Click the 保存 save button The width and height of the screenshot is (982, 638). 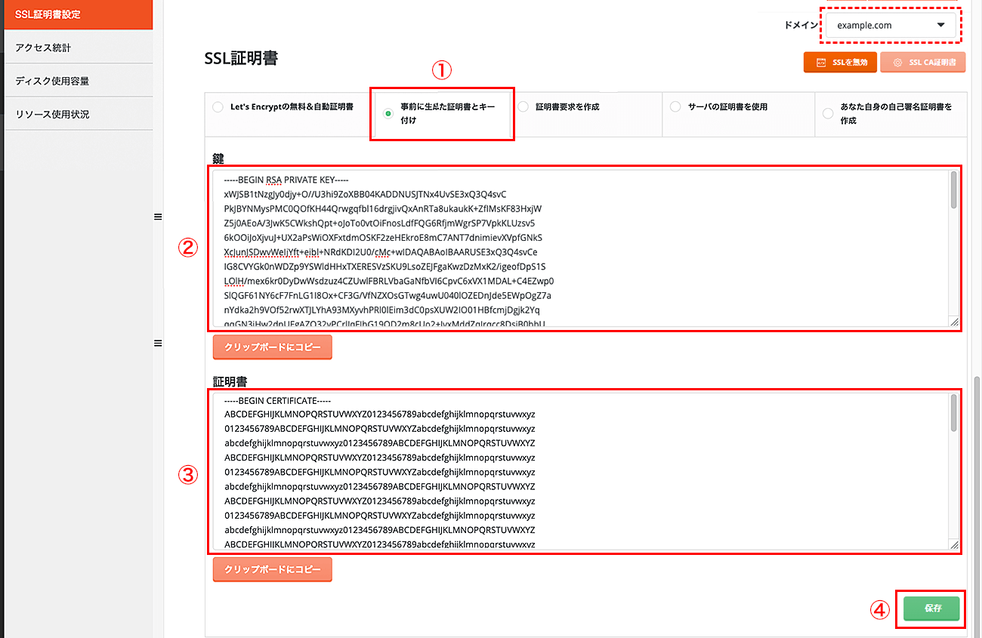pos(931,609)
